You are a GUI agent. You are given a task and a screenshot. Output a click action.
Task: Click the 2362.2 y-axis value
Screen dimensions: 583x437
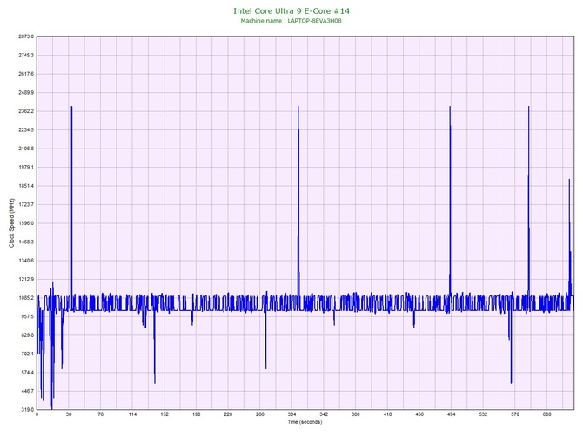[26, 111]
